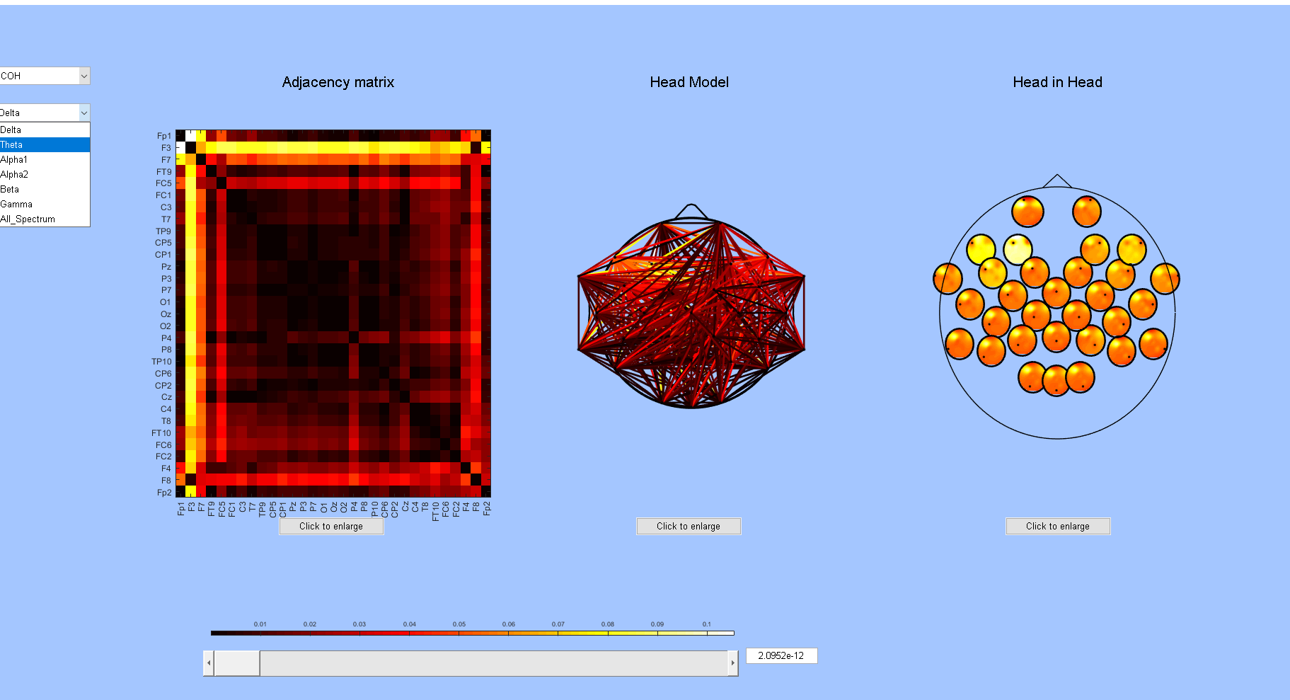The height and width of the screenshot is (700, 1290).
Task: Select Alpha1 in the frequency list
Action: (45, 159)
